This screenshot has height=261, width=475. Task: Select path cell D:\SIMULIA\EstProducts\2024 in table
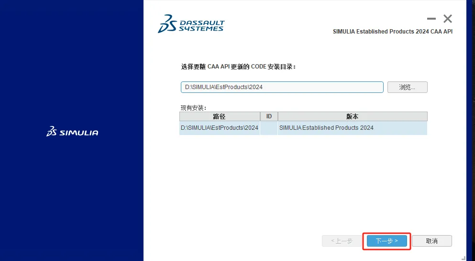coord(220,128)
